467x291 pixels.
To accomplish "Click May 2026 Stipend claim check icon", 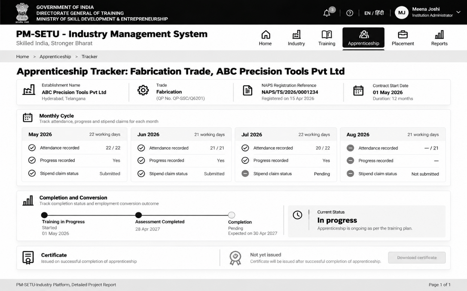I will (32, 173).
